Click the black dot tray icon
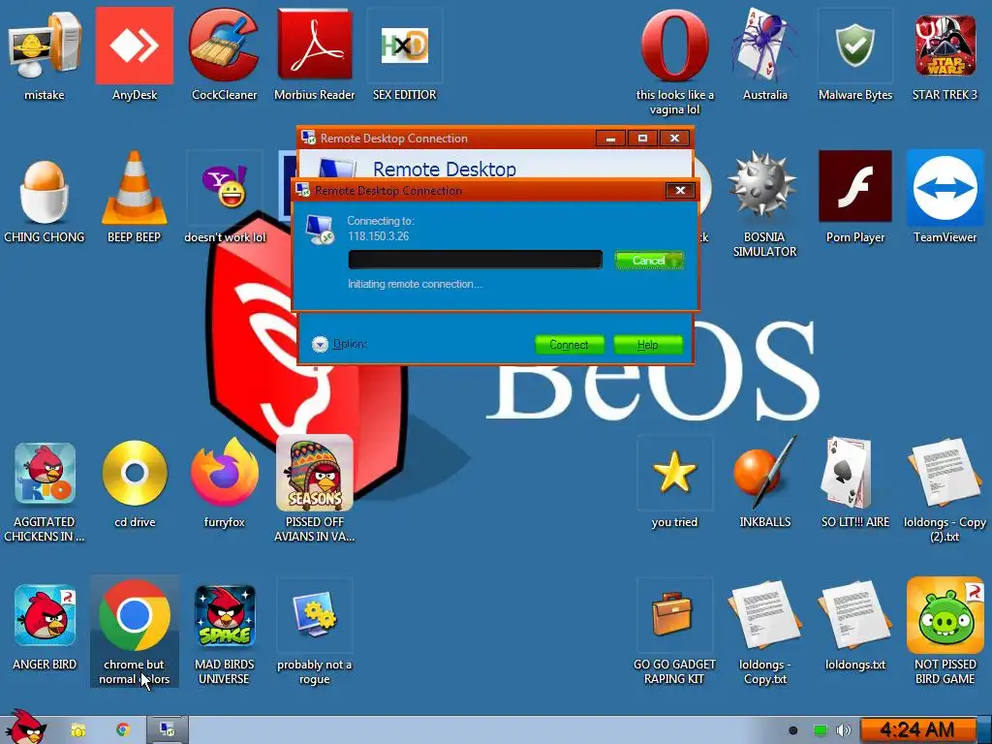This screenshot has height=744, width=992. [x=792, y=730]
